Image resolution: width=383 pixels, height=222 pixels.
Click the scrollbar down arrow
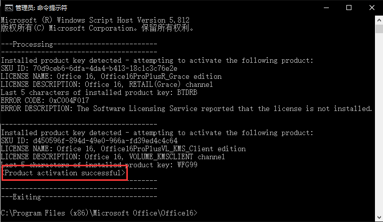[x=379, y=217]
